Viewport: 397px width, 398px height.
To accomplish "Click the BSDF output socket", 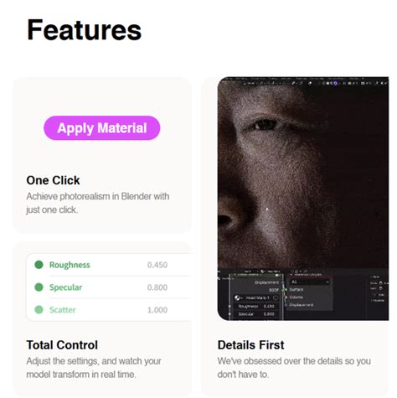I will coord(283,290).
